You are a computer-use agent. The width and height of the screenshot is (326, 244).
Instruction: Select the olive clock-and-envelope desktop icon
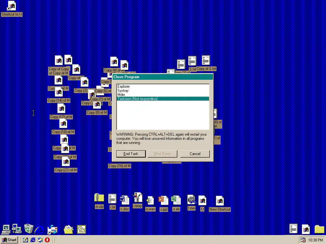click(x=81, y=229)
